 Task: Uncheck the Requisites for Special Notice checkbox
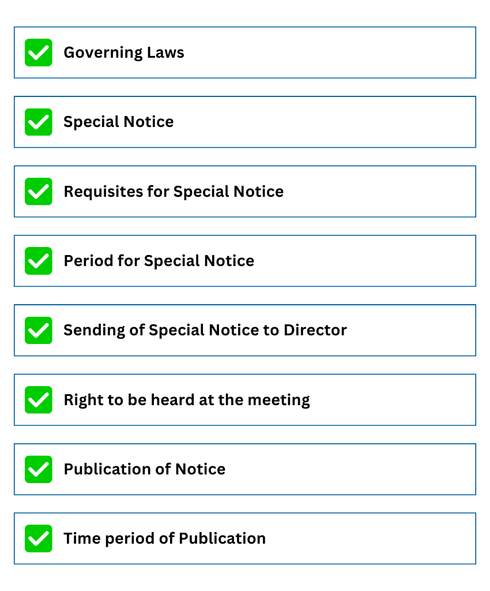point(39,191)
